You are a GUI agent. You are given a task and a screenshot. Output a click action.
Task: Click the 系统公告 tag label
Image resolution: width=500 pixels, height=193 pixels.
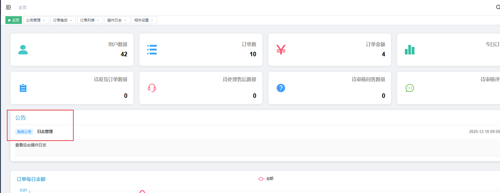tap(24, 132)
